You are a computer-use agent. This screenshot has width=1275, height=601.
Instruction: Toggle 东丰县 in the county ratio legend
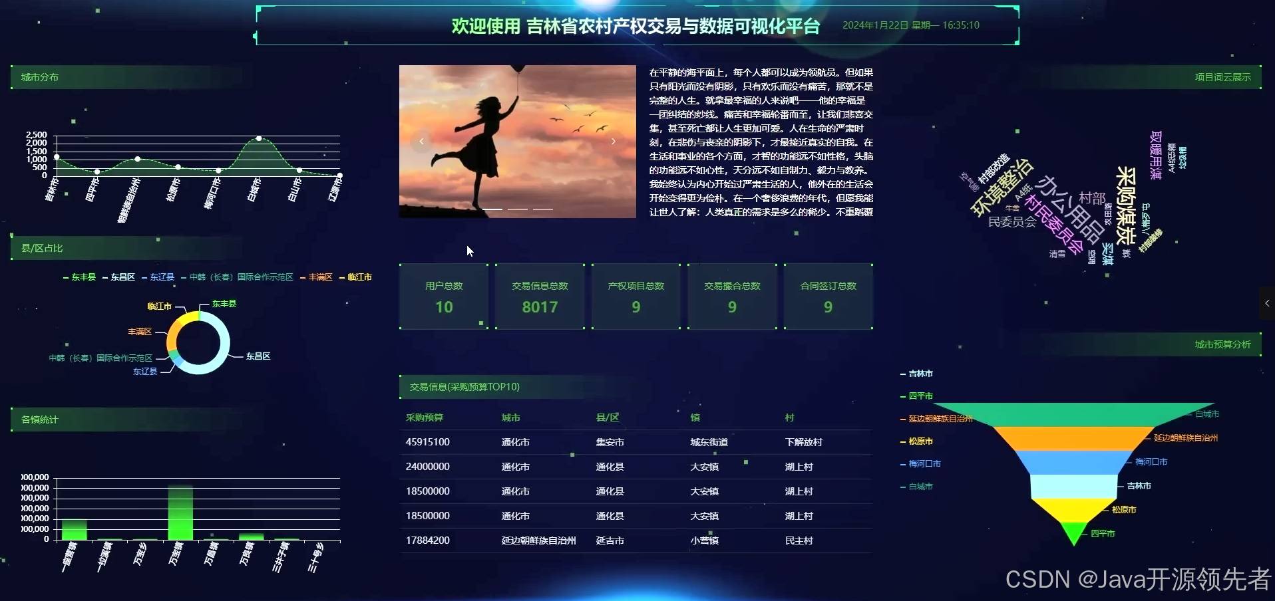click(x=79, y=277)
